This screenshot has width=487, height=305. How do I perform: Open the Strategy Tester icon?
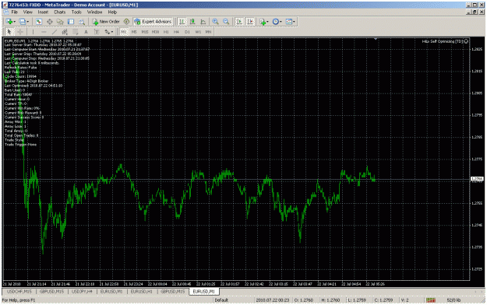81,22
